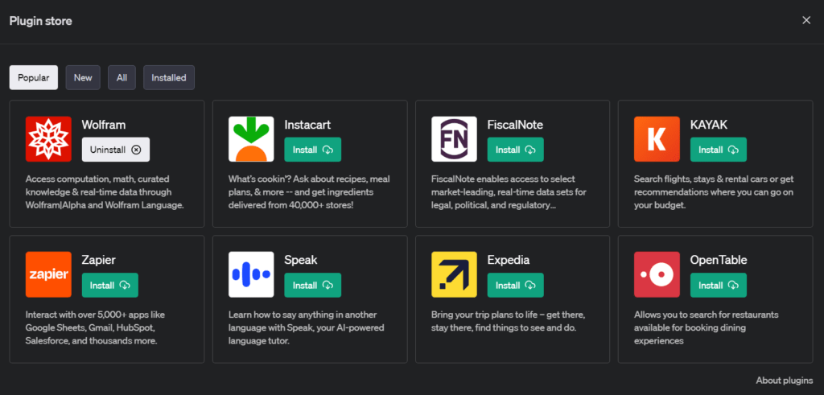Close the Plugin store dialog
824x395 pixels.
[x=806, y=20]
